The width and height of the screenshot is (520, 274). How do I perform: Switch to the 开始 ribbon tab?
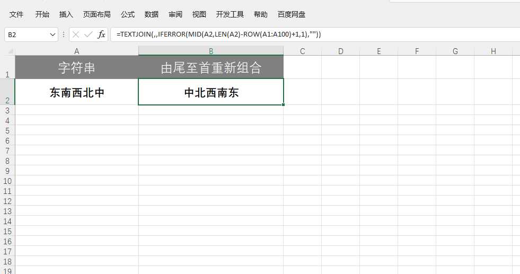tap(42, 14)
